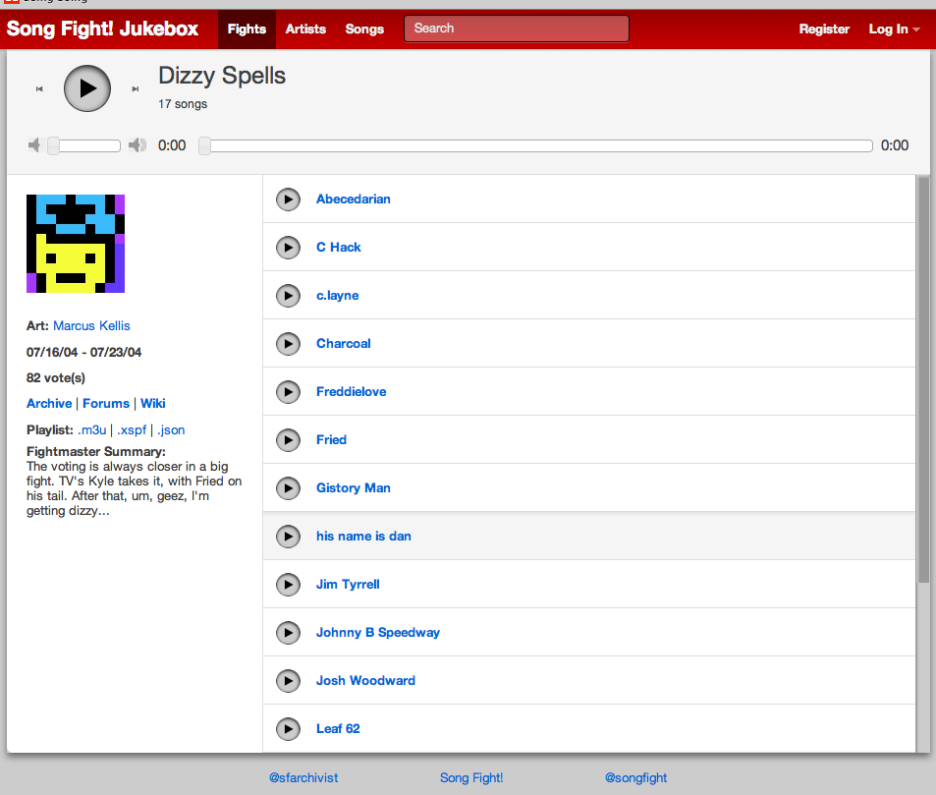
Task: Download the .xspf playlist
Action: [x=132, y=430]
